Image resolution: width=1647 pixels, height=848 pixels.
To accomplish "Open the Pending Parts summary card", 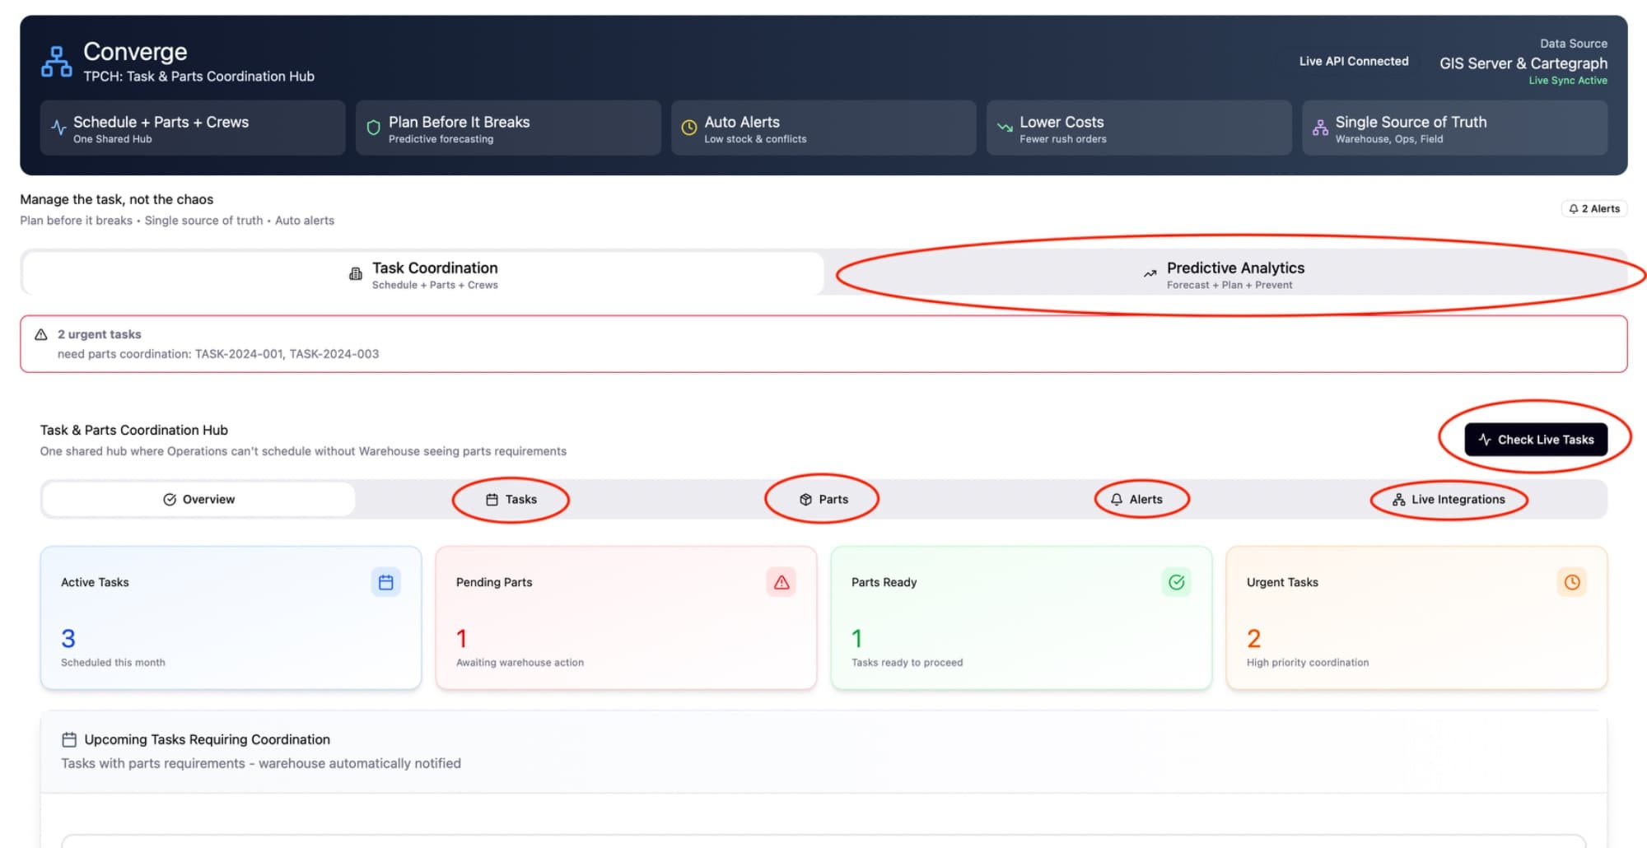I will coord(626,617).
